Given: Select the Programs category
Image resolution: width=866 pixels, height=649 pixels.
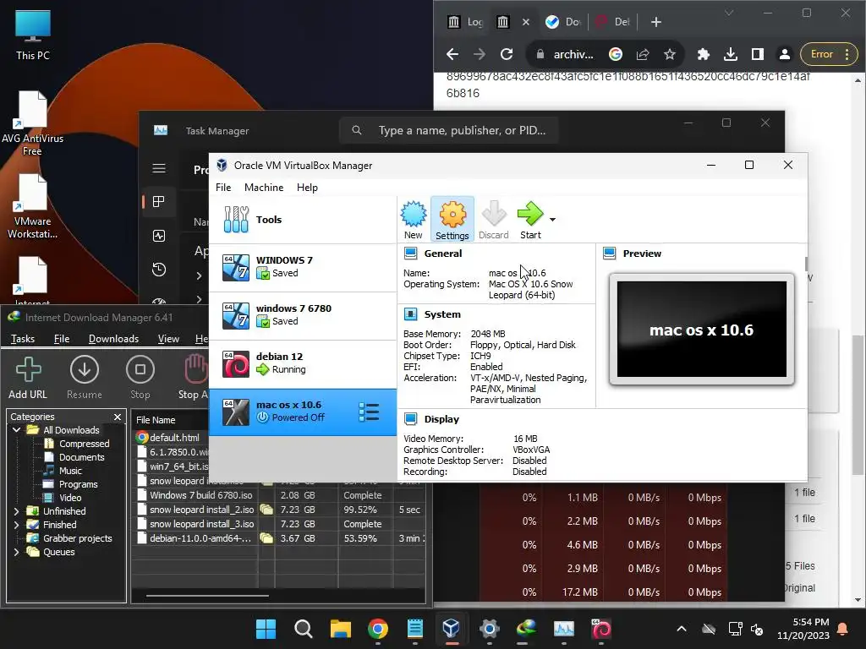Looking at the screenshot, I should (78, 484).
